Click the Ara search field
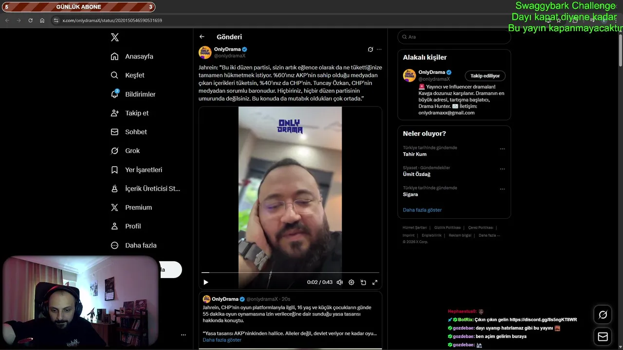This screenshot has width=623, height=350. point(454,37)
